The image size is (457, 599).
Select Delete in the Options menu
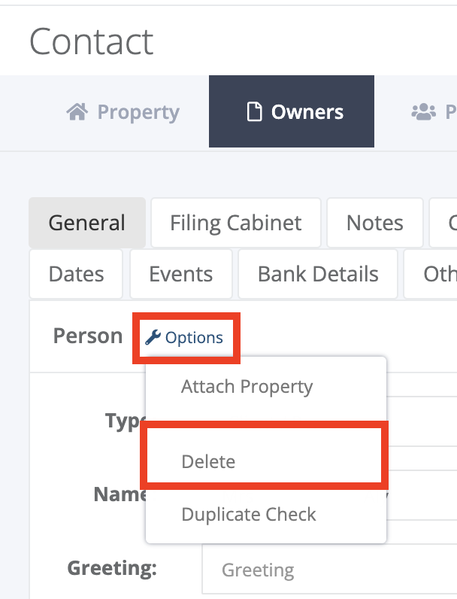208,461
